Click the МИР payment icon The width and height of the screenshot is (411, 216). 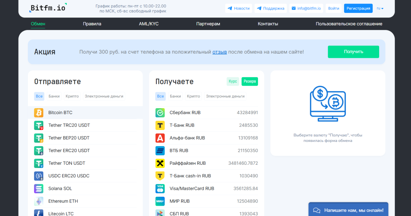point(160,201)
